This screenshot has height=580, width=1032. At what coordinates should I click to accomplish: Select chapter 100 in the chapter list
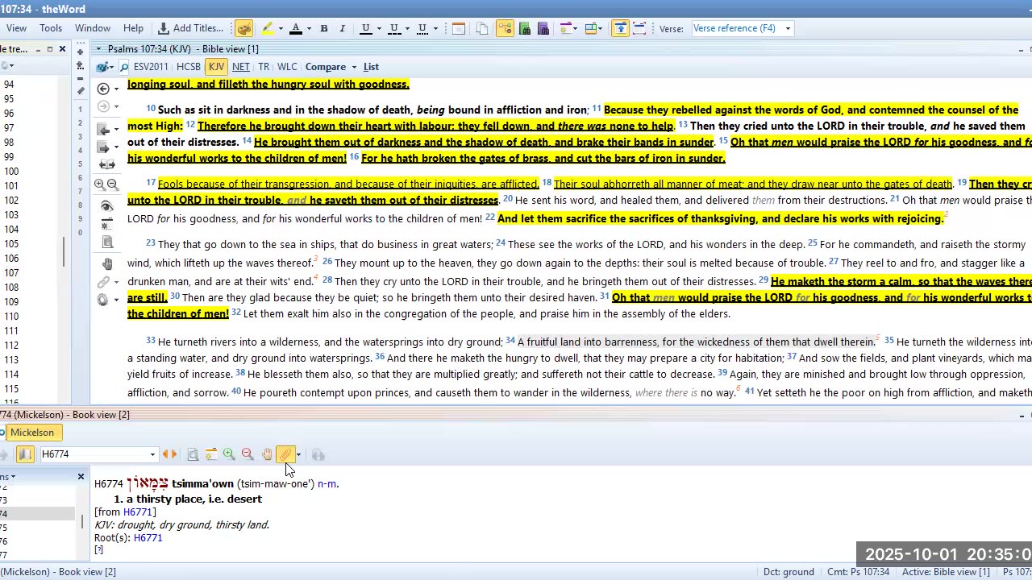coord(11,172)
